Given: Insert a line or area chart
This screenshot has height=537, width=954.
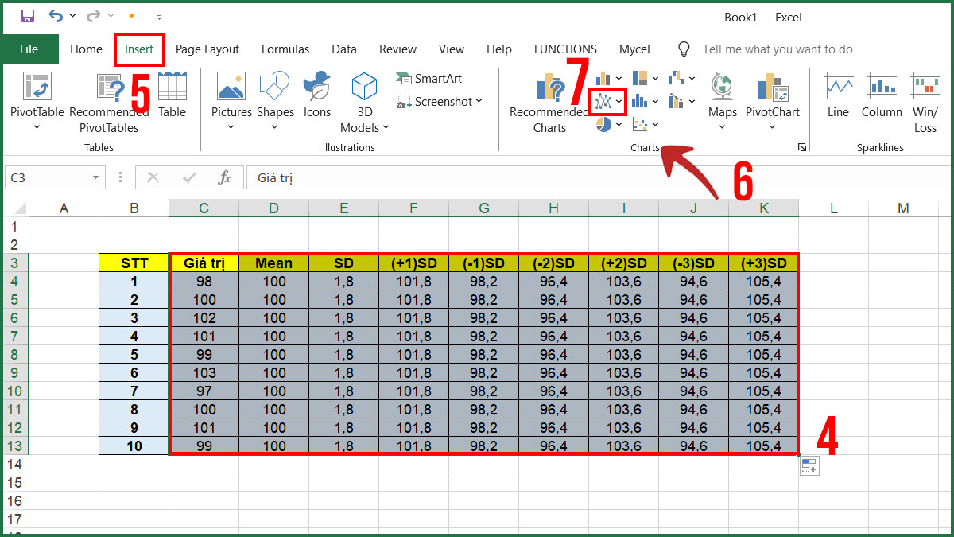Looking at the screenshot, I should [x=603, y=100].
